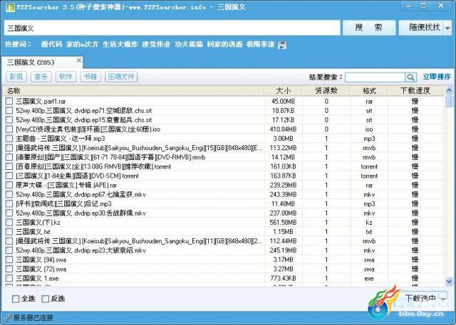Select row 三国演义 (72).swa
Image resolution: width=456 pixels, height=325 pixels.
tap(223, 269)
